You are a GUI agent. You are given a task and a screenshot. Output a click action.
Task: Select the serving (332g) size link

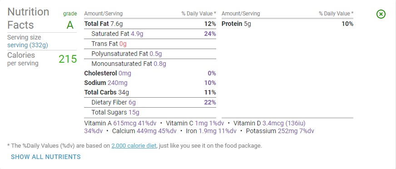click(28, 45)
